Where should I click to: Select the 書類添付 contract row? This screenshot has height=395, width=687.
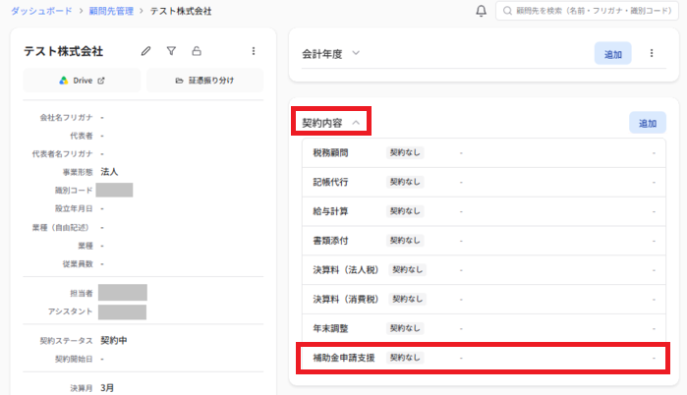tap(484, 241)
